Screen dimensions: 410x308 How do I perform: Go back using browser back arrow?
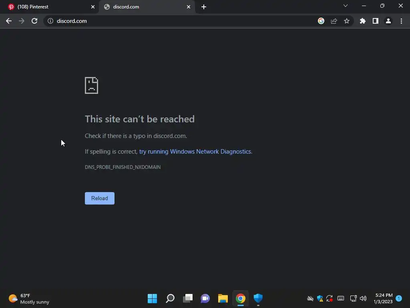click(x=9, y=21)
